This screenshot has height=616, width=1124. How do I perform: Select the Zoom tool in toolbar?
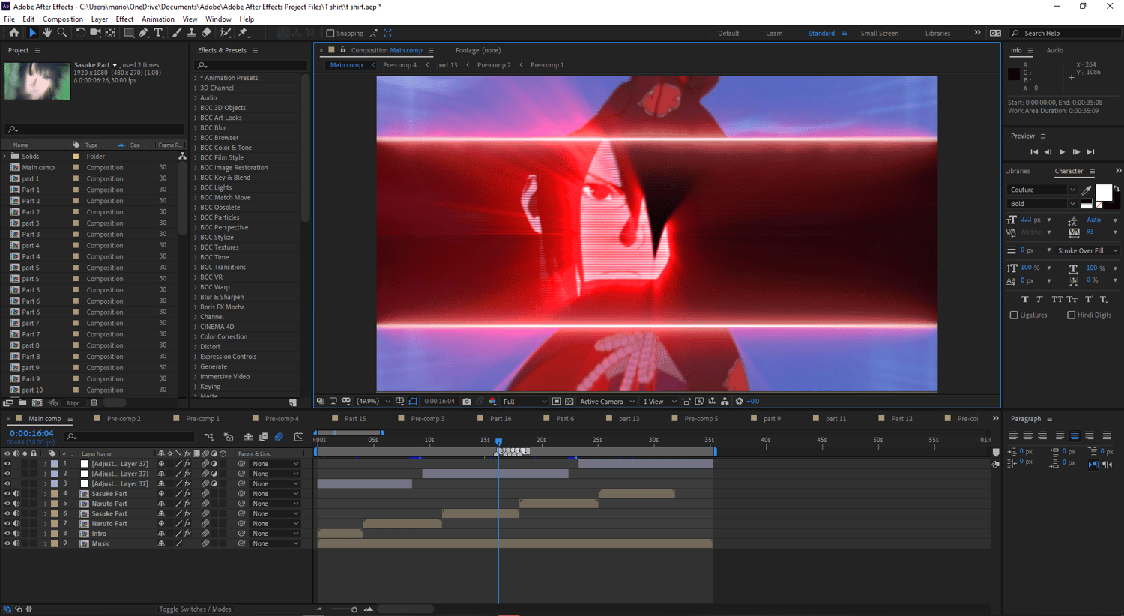pos(62,33)
